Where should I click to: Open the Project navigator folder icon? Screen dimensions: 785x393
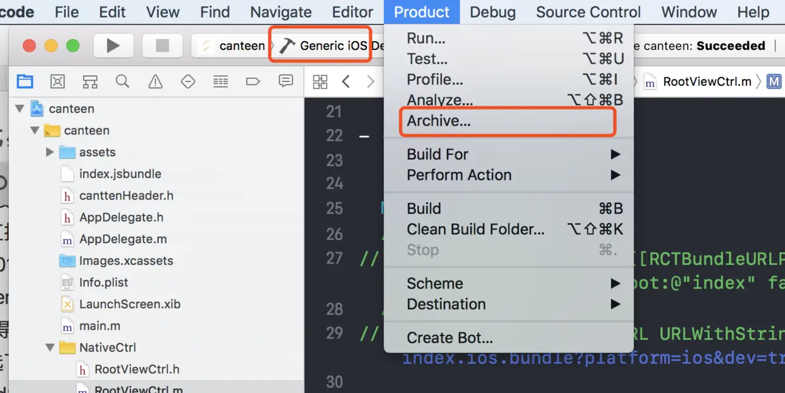[25, 82]
